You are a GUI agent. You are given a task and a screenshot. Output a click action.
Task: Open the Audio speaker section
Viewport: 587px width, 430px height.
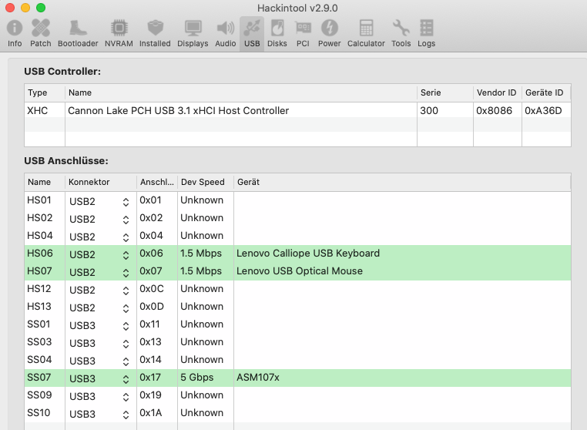point(226,33)
